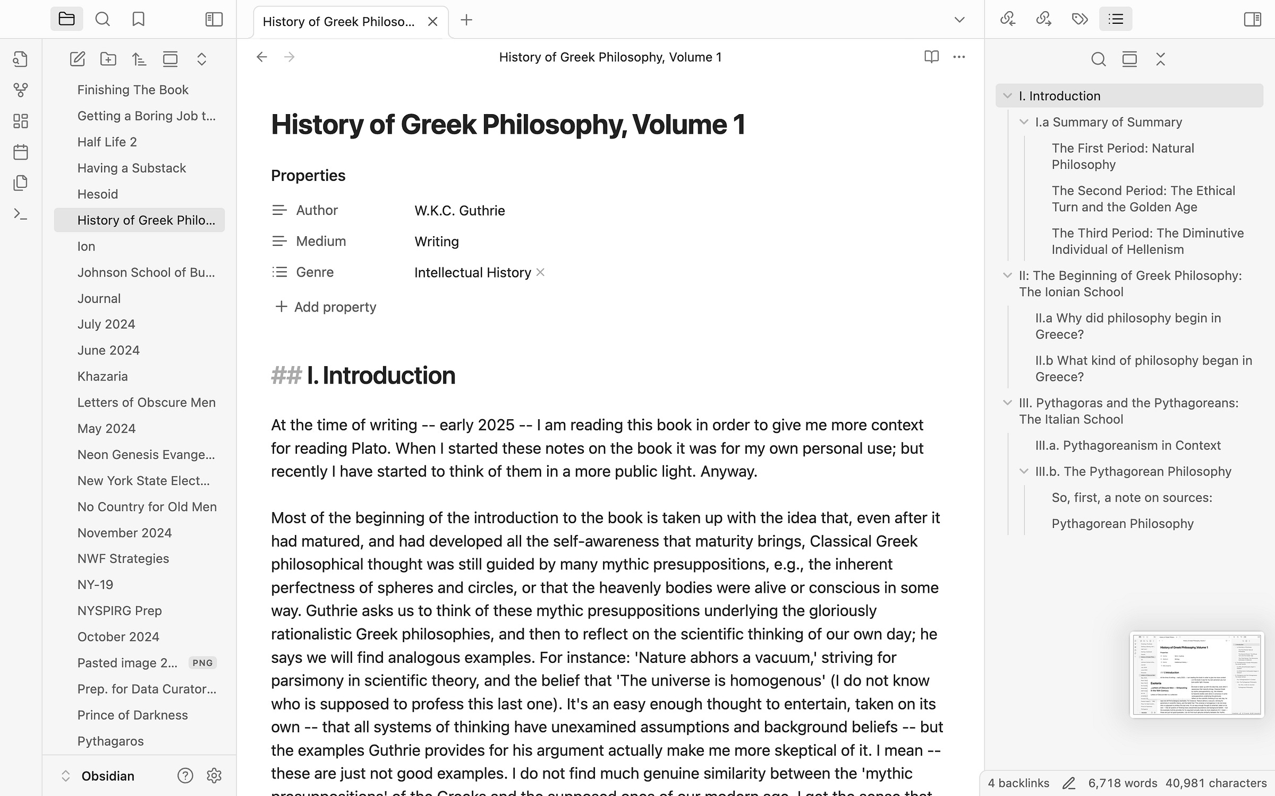Toggle the right sidebar
This screenshot has width=1275, height=796.
(1252, 20)
